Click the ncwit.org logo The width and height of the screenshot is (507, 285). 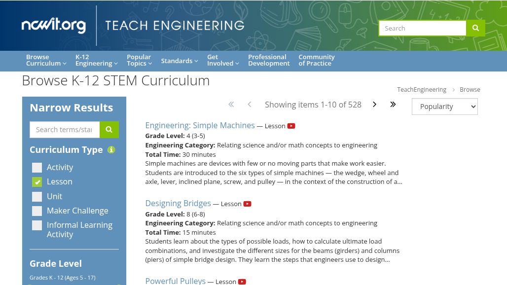point(54,26)
